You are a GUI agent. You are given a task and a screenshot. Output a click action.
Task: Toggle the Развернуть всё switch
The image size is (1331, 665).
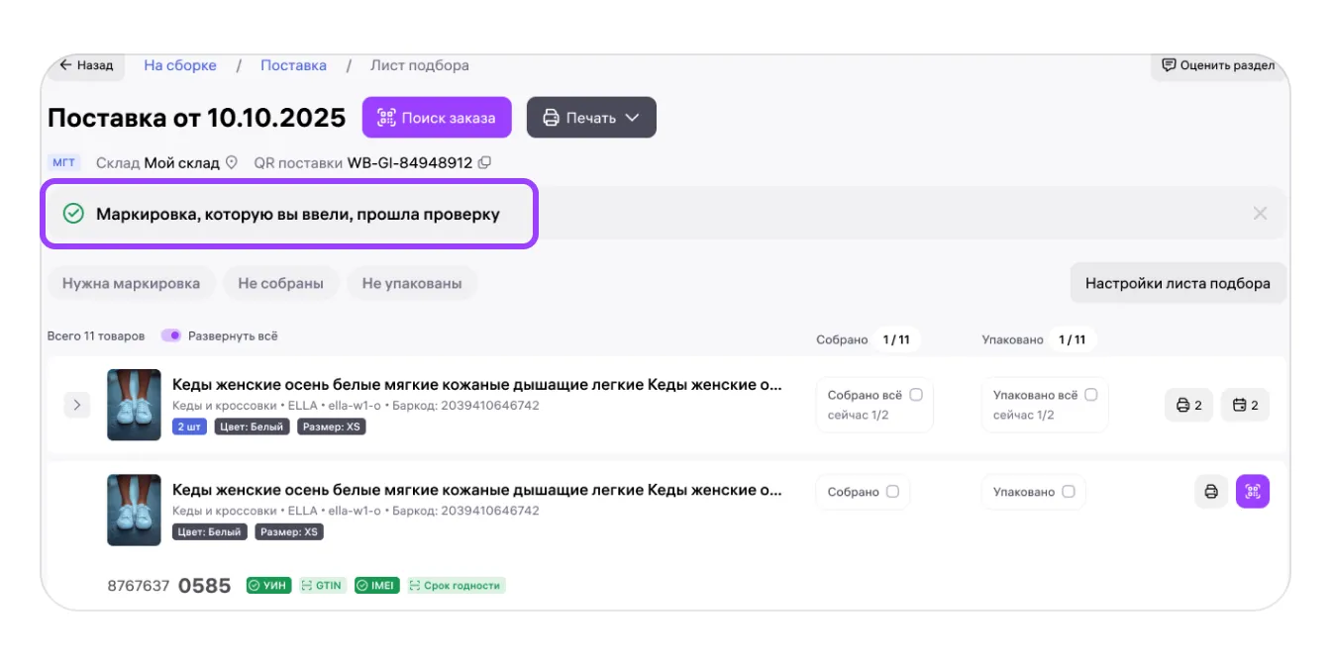point(171,335)
